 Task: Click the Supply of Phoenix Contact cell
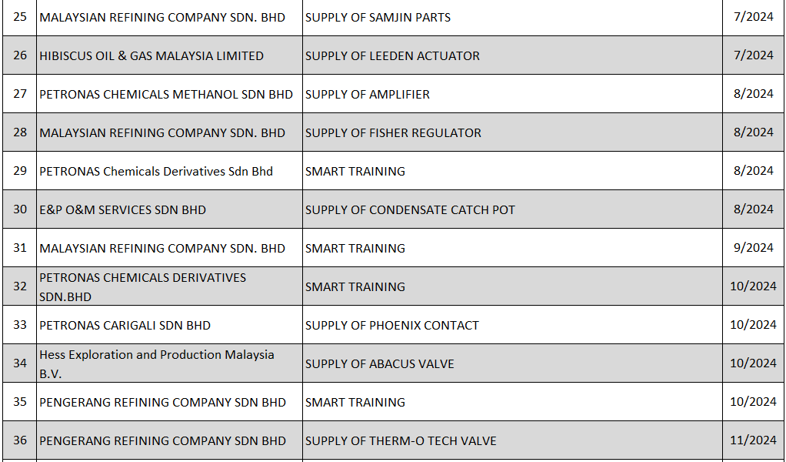point(392,325)
